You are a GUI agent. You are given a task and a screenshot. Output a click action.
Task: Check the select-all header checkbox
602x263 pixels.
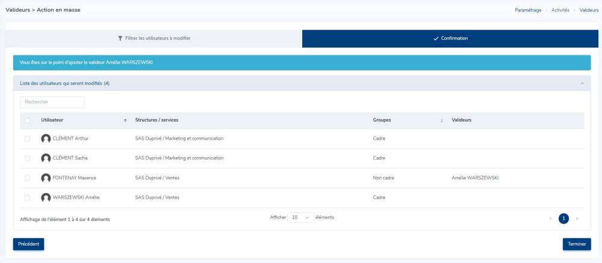[x=28, y=120]
